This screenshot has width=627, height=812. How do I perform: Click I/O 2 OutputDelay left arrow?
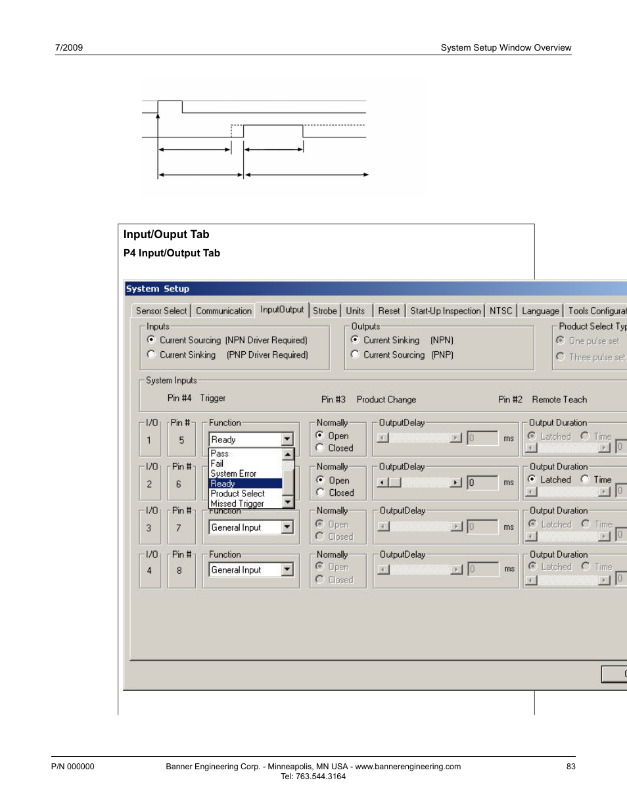383,482
